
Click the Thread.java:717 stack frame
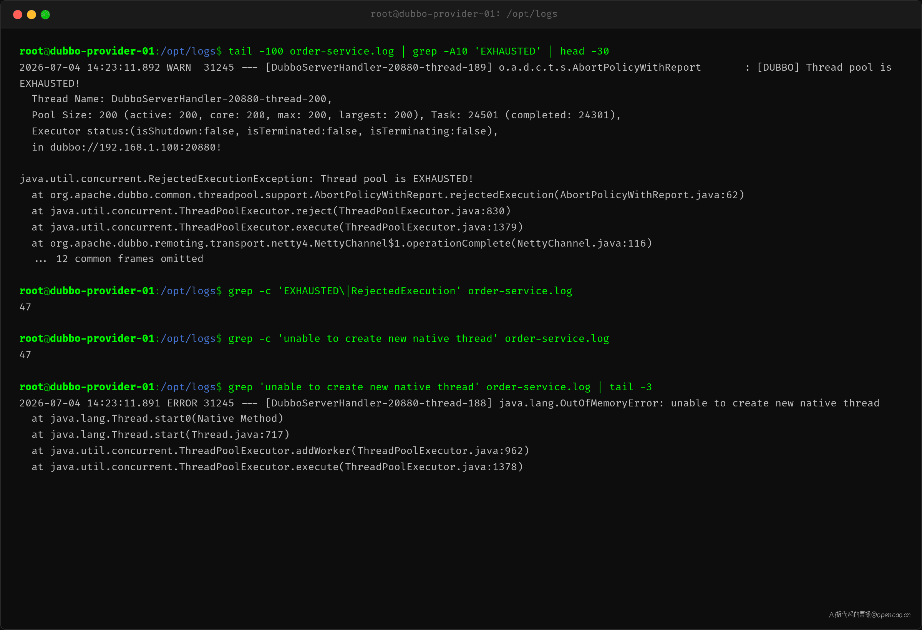point(161,435)
